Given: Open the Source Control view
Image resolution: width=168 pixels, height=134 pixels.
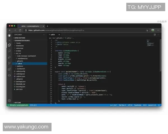Looking at the screenshot, I should coord(9,63).
